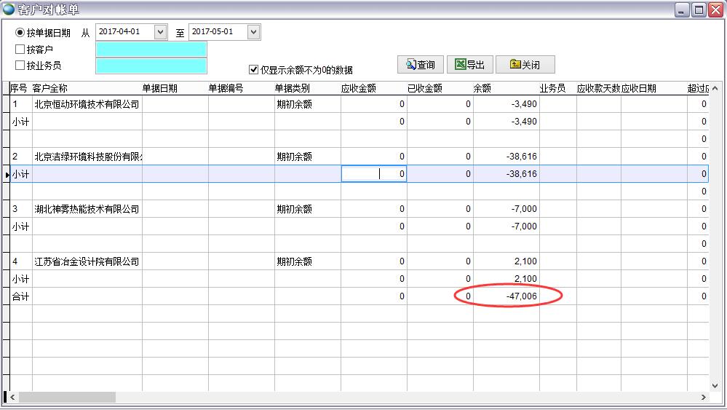
Task: Open the end date 2017-05-01 dropdown
Action: tap(253, 32)
